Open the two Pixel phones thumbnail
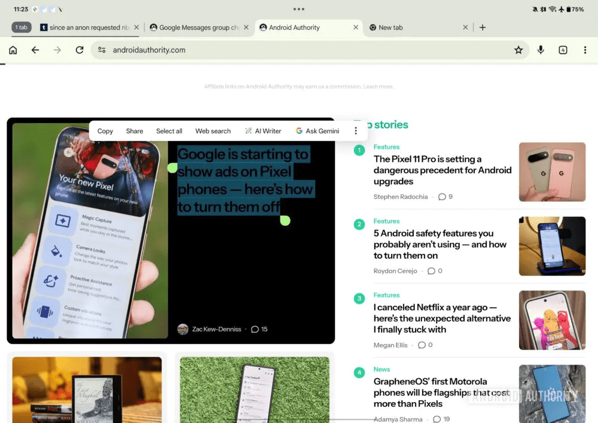598x423 pixels. 552,172
